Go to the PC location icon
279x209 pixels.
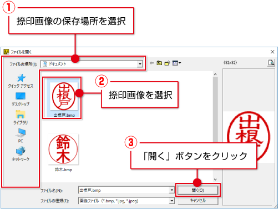21,136
